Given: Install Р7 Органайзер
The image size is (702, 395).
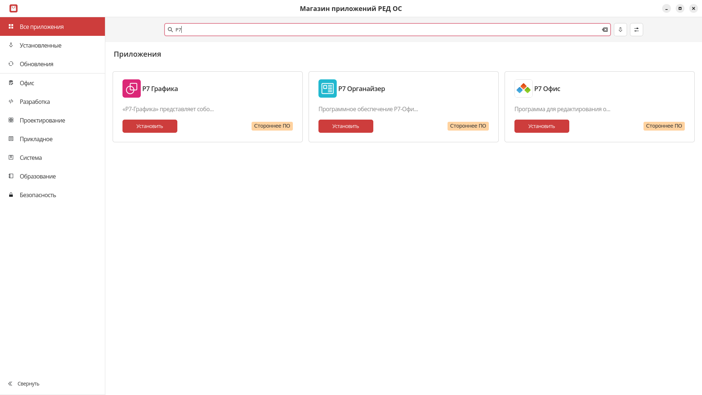Looking at the screenshot, I should coord(346,126).
